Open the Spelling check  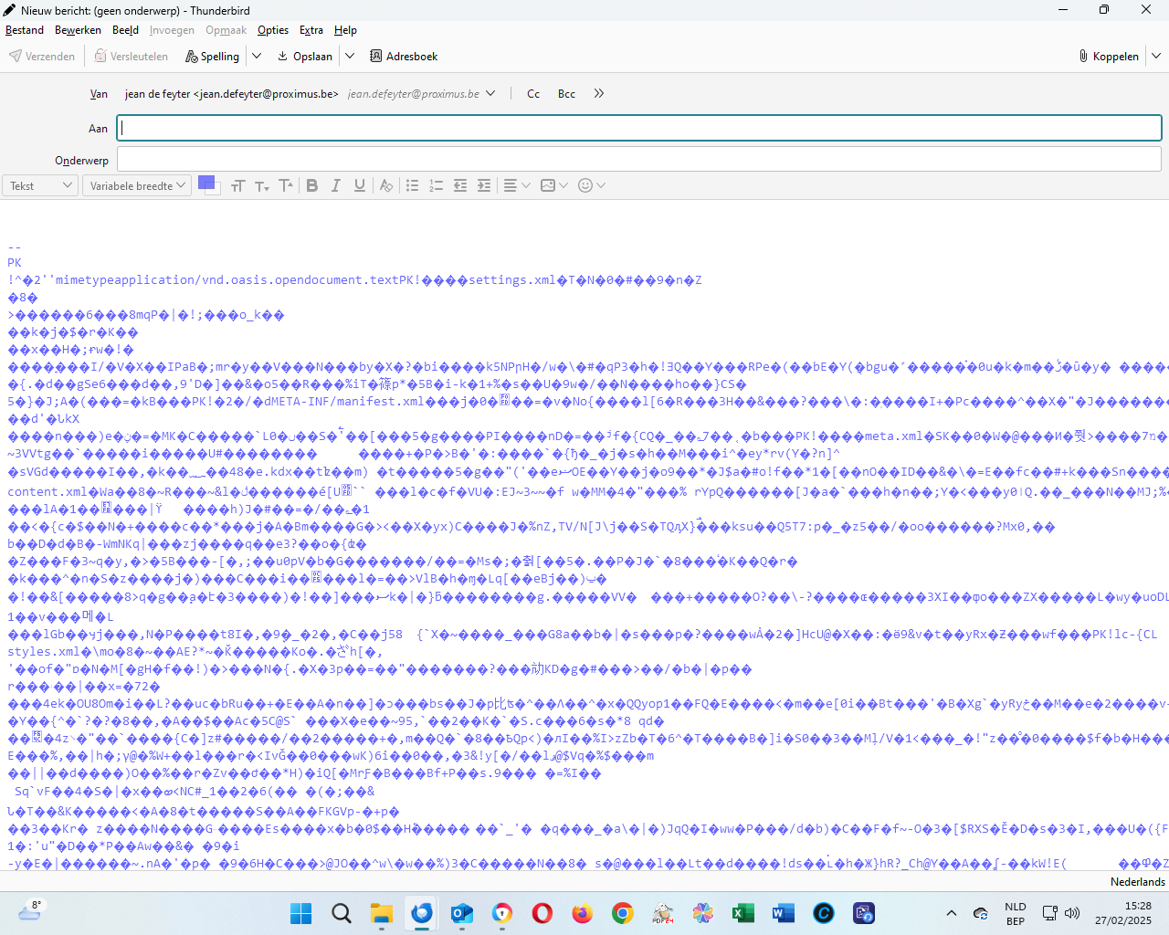click(x=212, y=57)
